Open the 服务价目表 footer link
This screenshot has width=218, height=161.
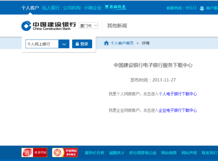coord(94,153)
